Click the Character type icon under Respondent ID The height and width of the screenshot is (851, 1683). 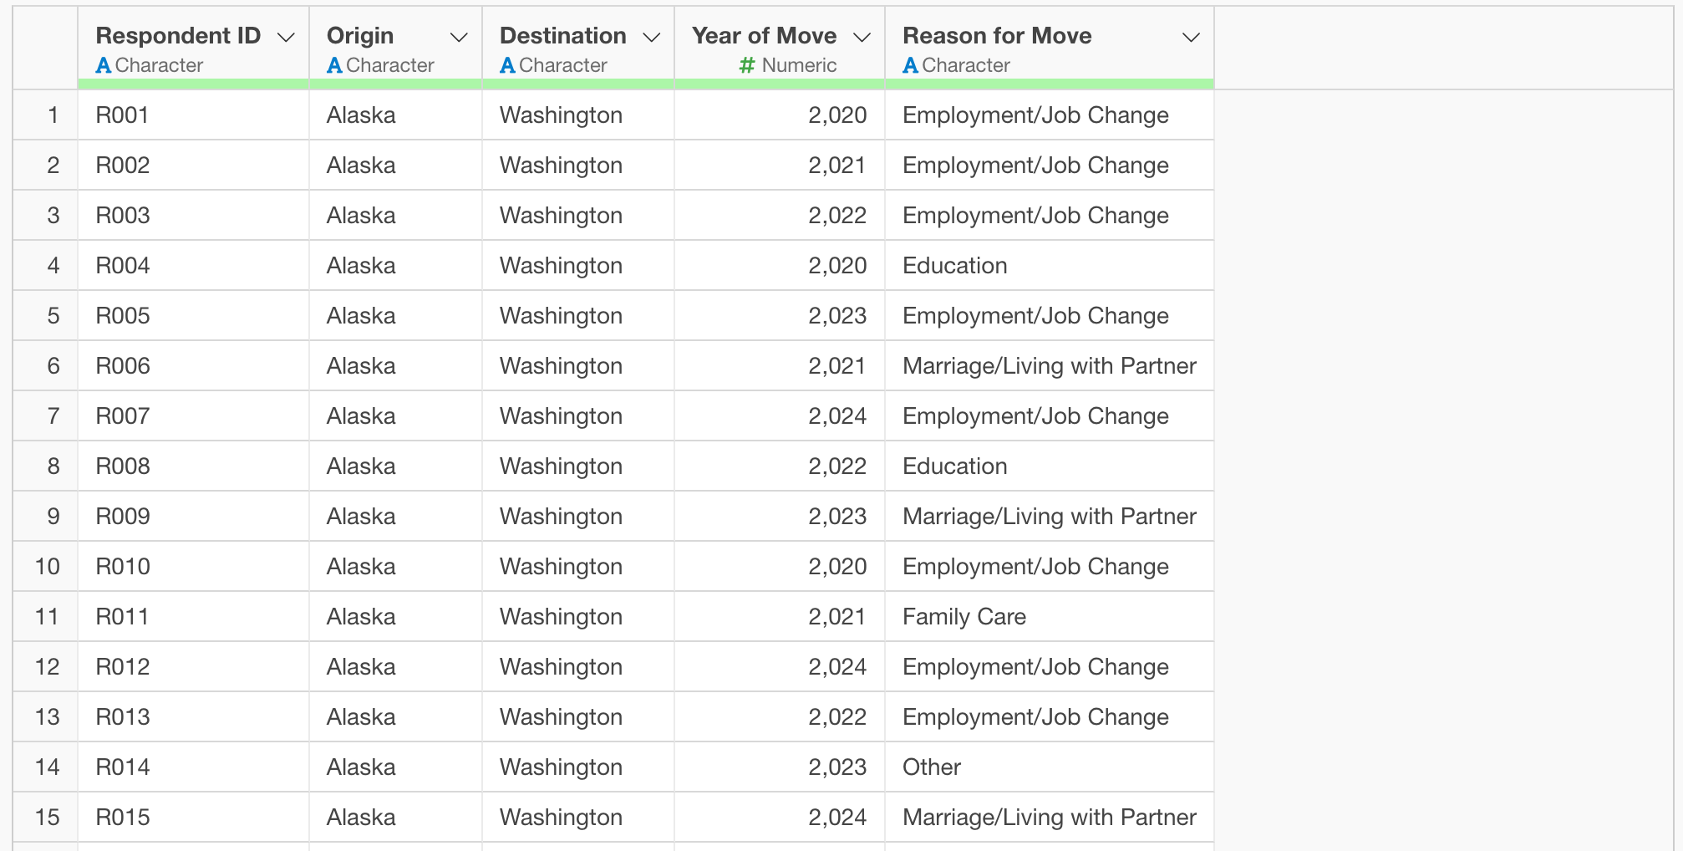pos(104,65)
